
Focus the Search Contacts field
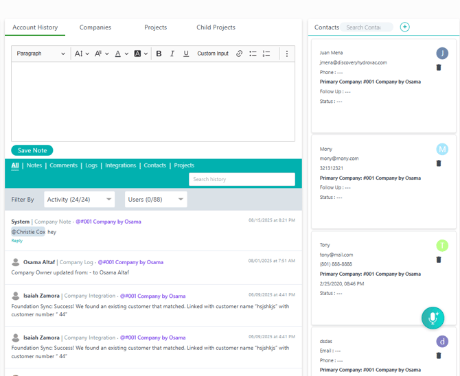tap(367, 27)
